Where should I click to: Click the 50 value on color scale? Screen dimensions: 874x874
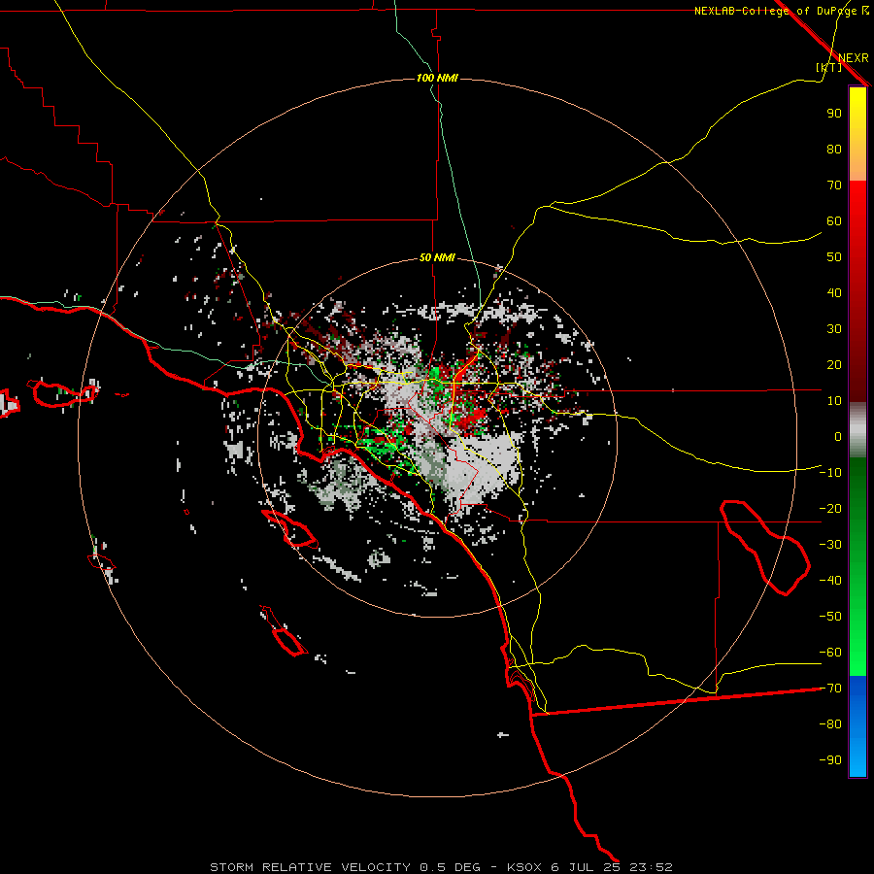coord(834,257)
